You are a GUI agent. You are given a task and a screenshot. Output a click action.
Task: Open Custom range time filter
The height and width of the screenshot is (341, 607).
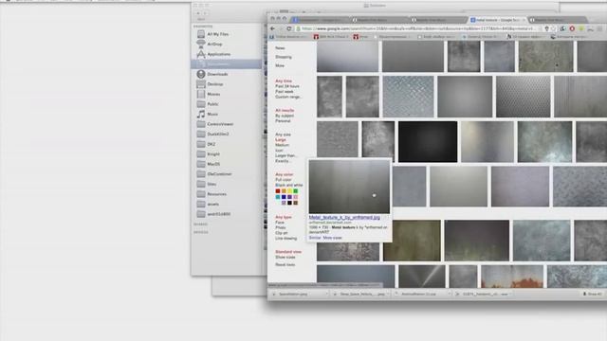point(288,97)
